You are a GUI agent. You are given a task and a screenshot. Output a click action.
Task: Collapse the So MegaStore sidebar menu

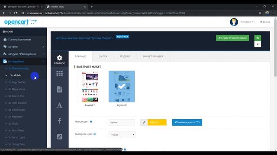[23, 62]
